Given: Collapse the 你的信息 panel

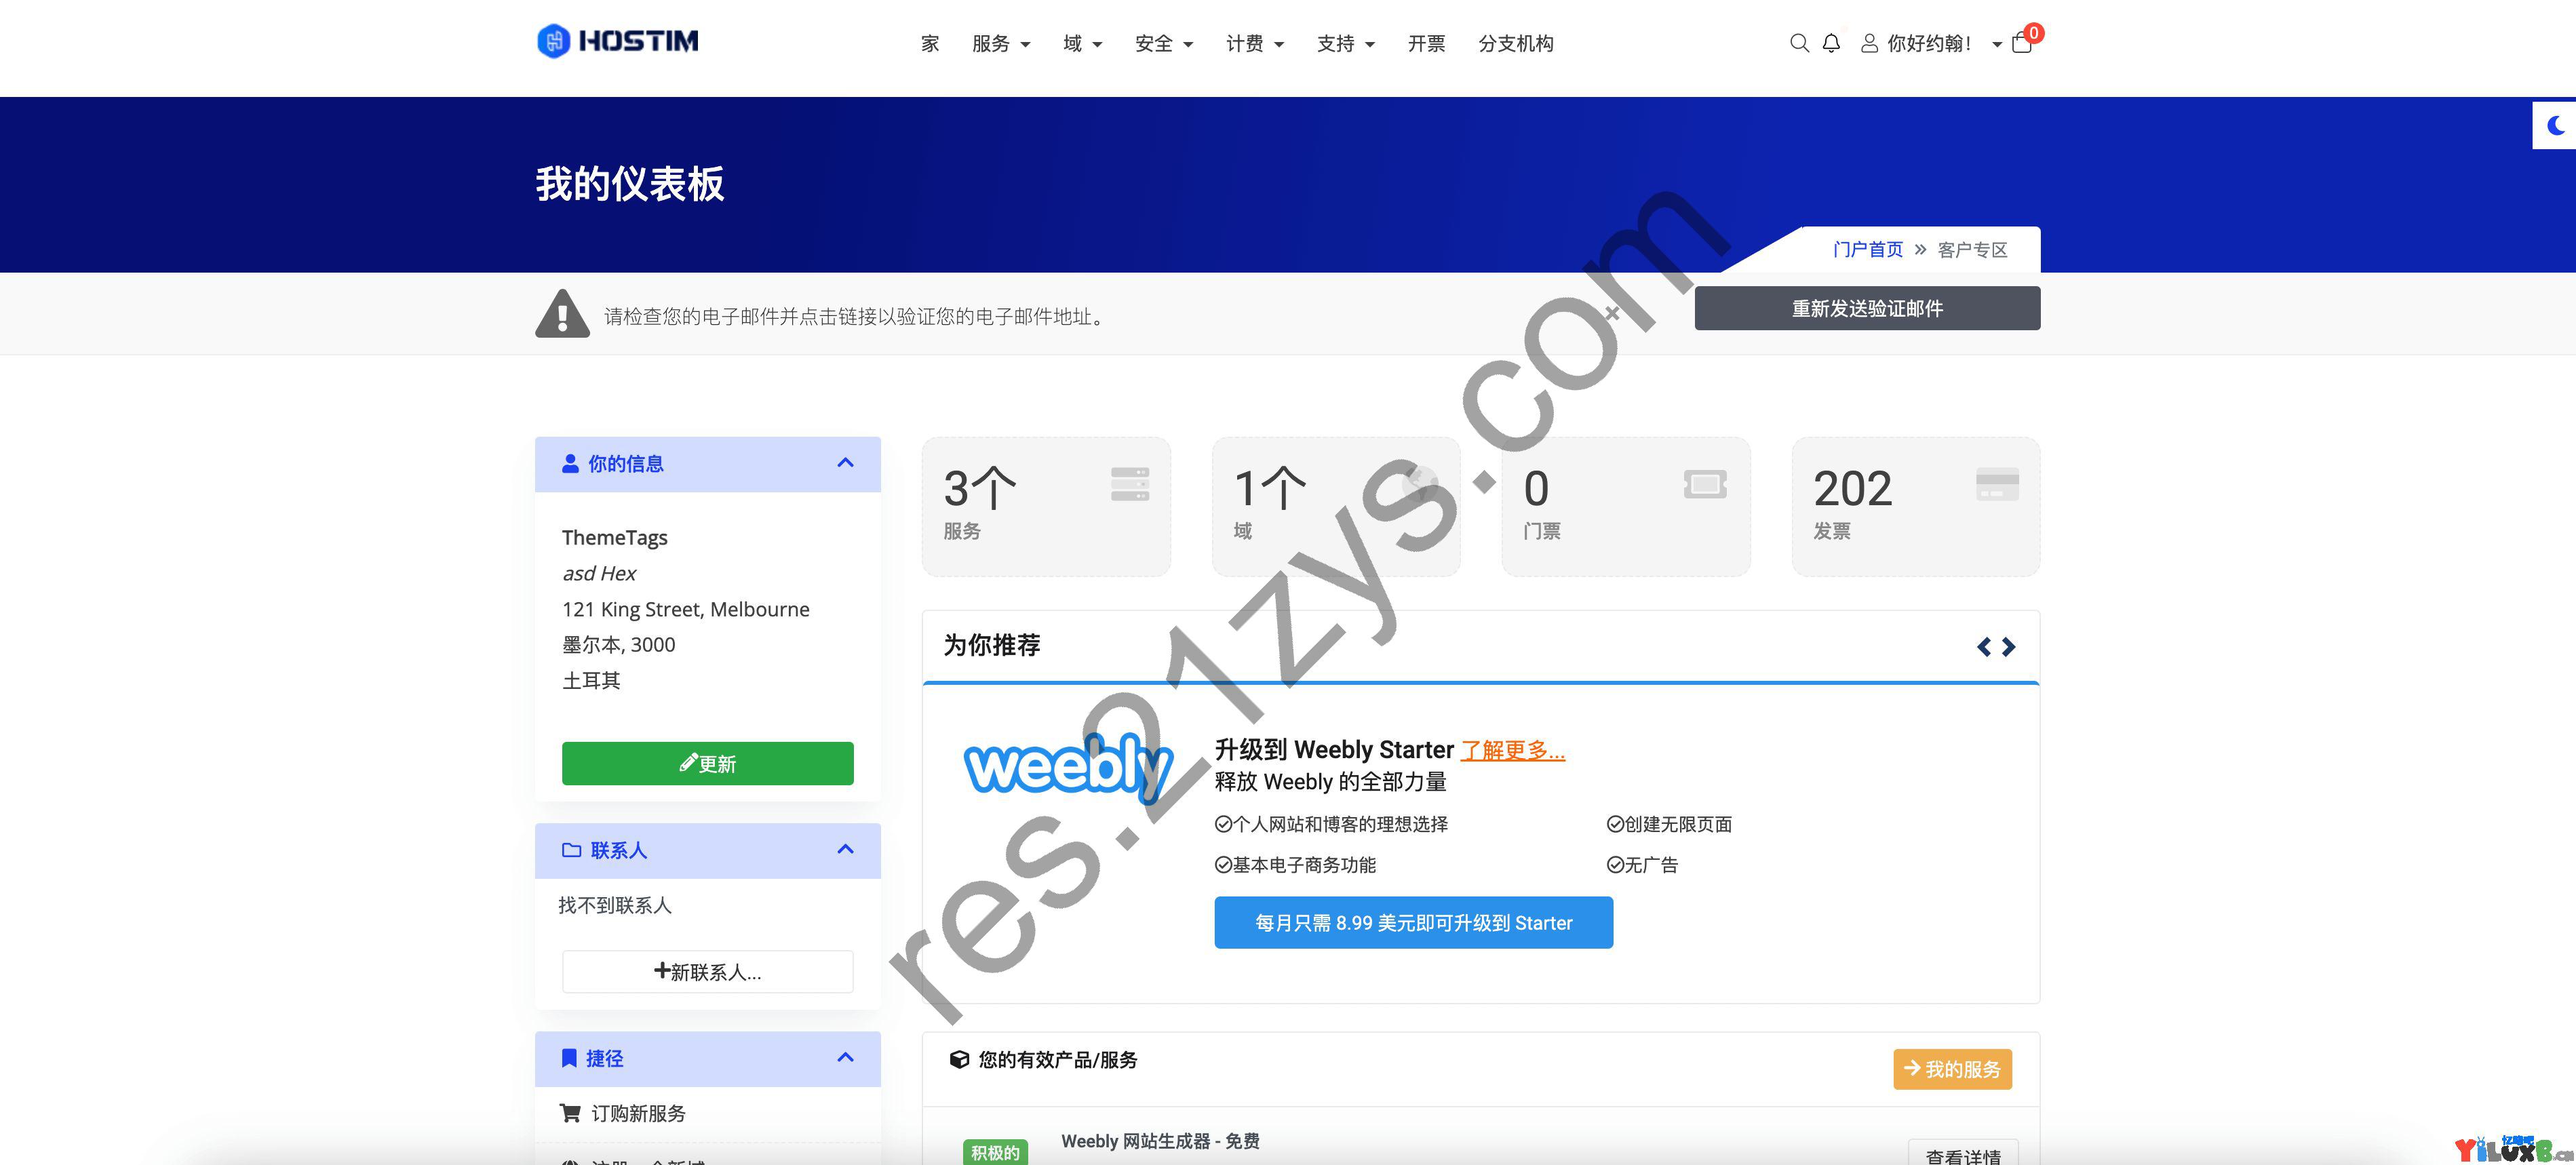Looking at the screenshot, I should click(845, 463).
